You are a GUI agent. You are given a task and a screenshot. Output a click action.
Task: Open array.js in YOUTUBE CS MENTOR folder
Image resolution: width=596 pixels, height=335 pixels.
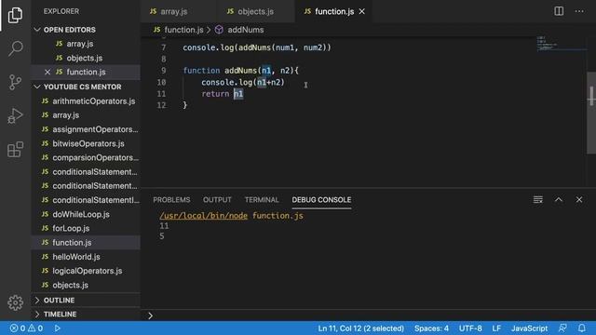[86, 115]
